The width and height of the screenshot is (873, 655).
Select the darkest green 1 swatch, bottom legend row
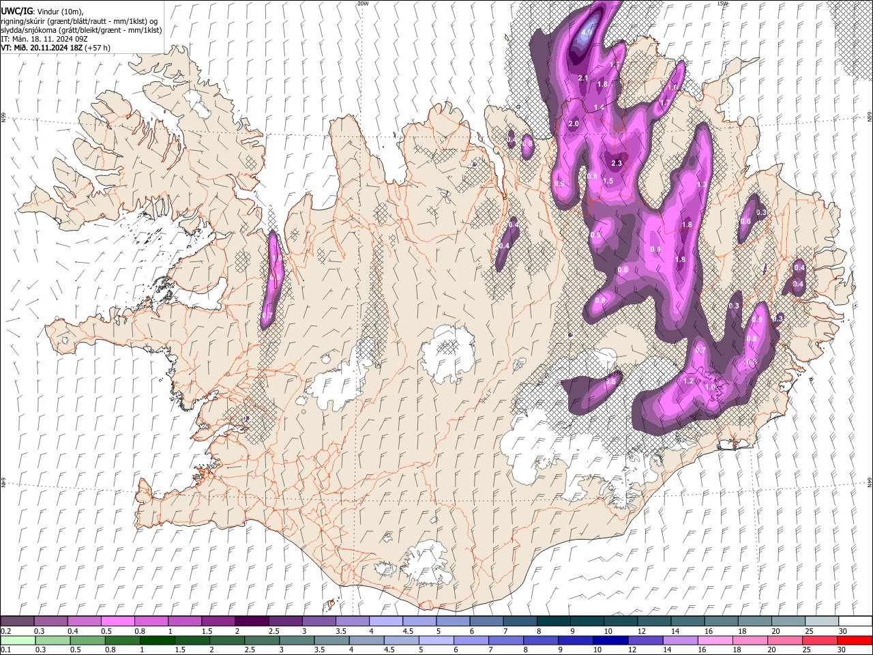click(x=158, y=640)
